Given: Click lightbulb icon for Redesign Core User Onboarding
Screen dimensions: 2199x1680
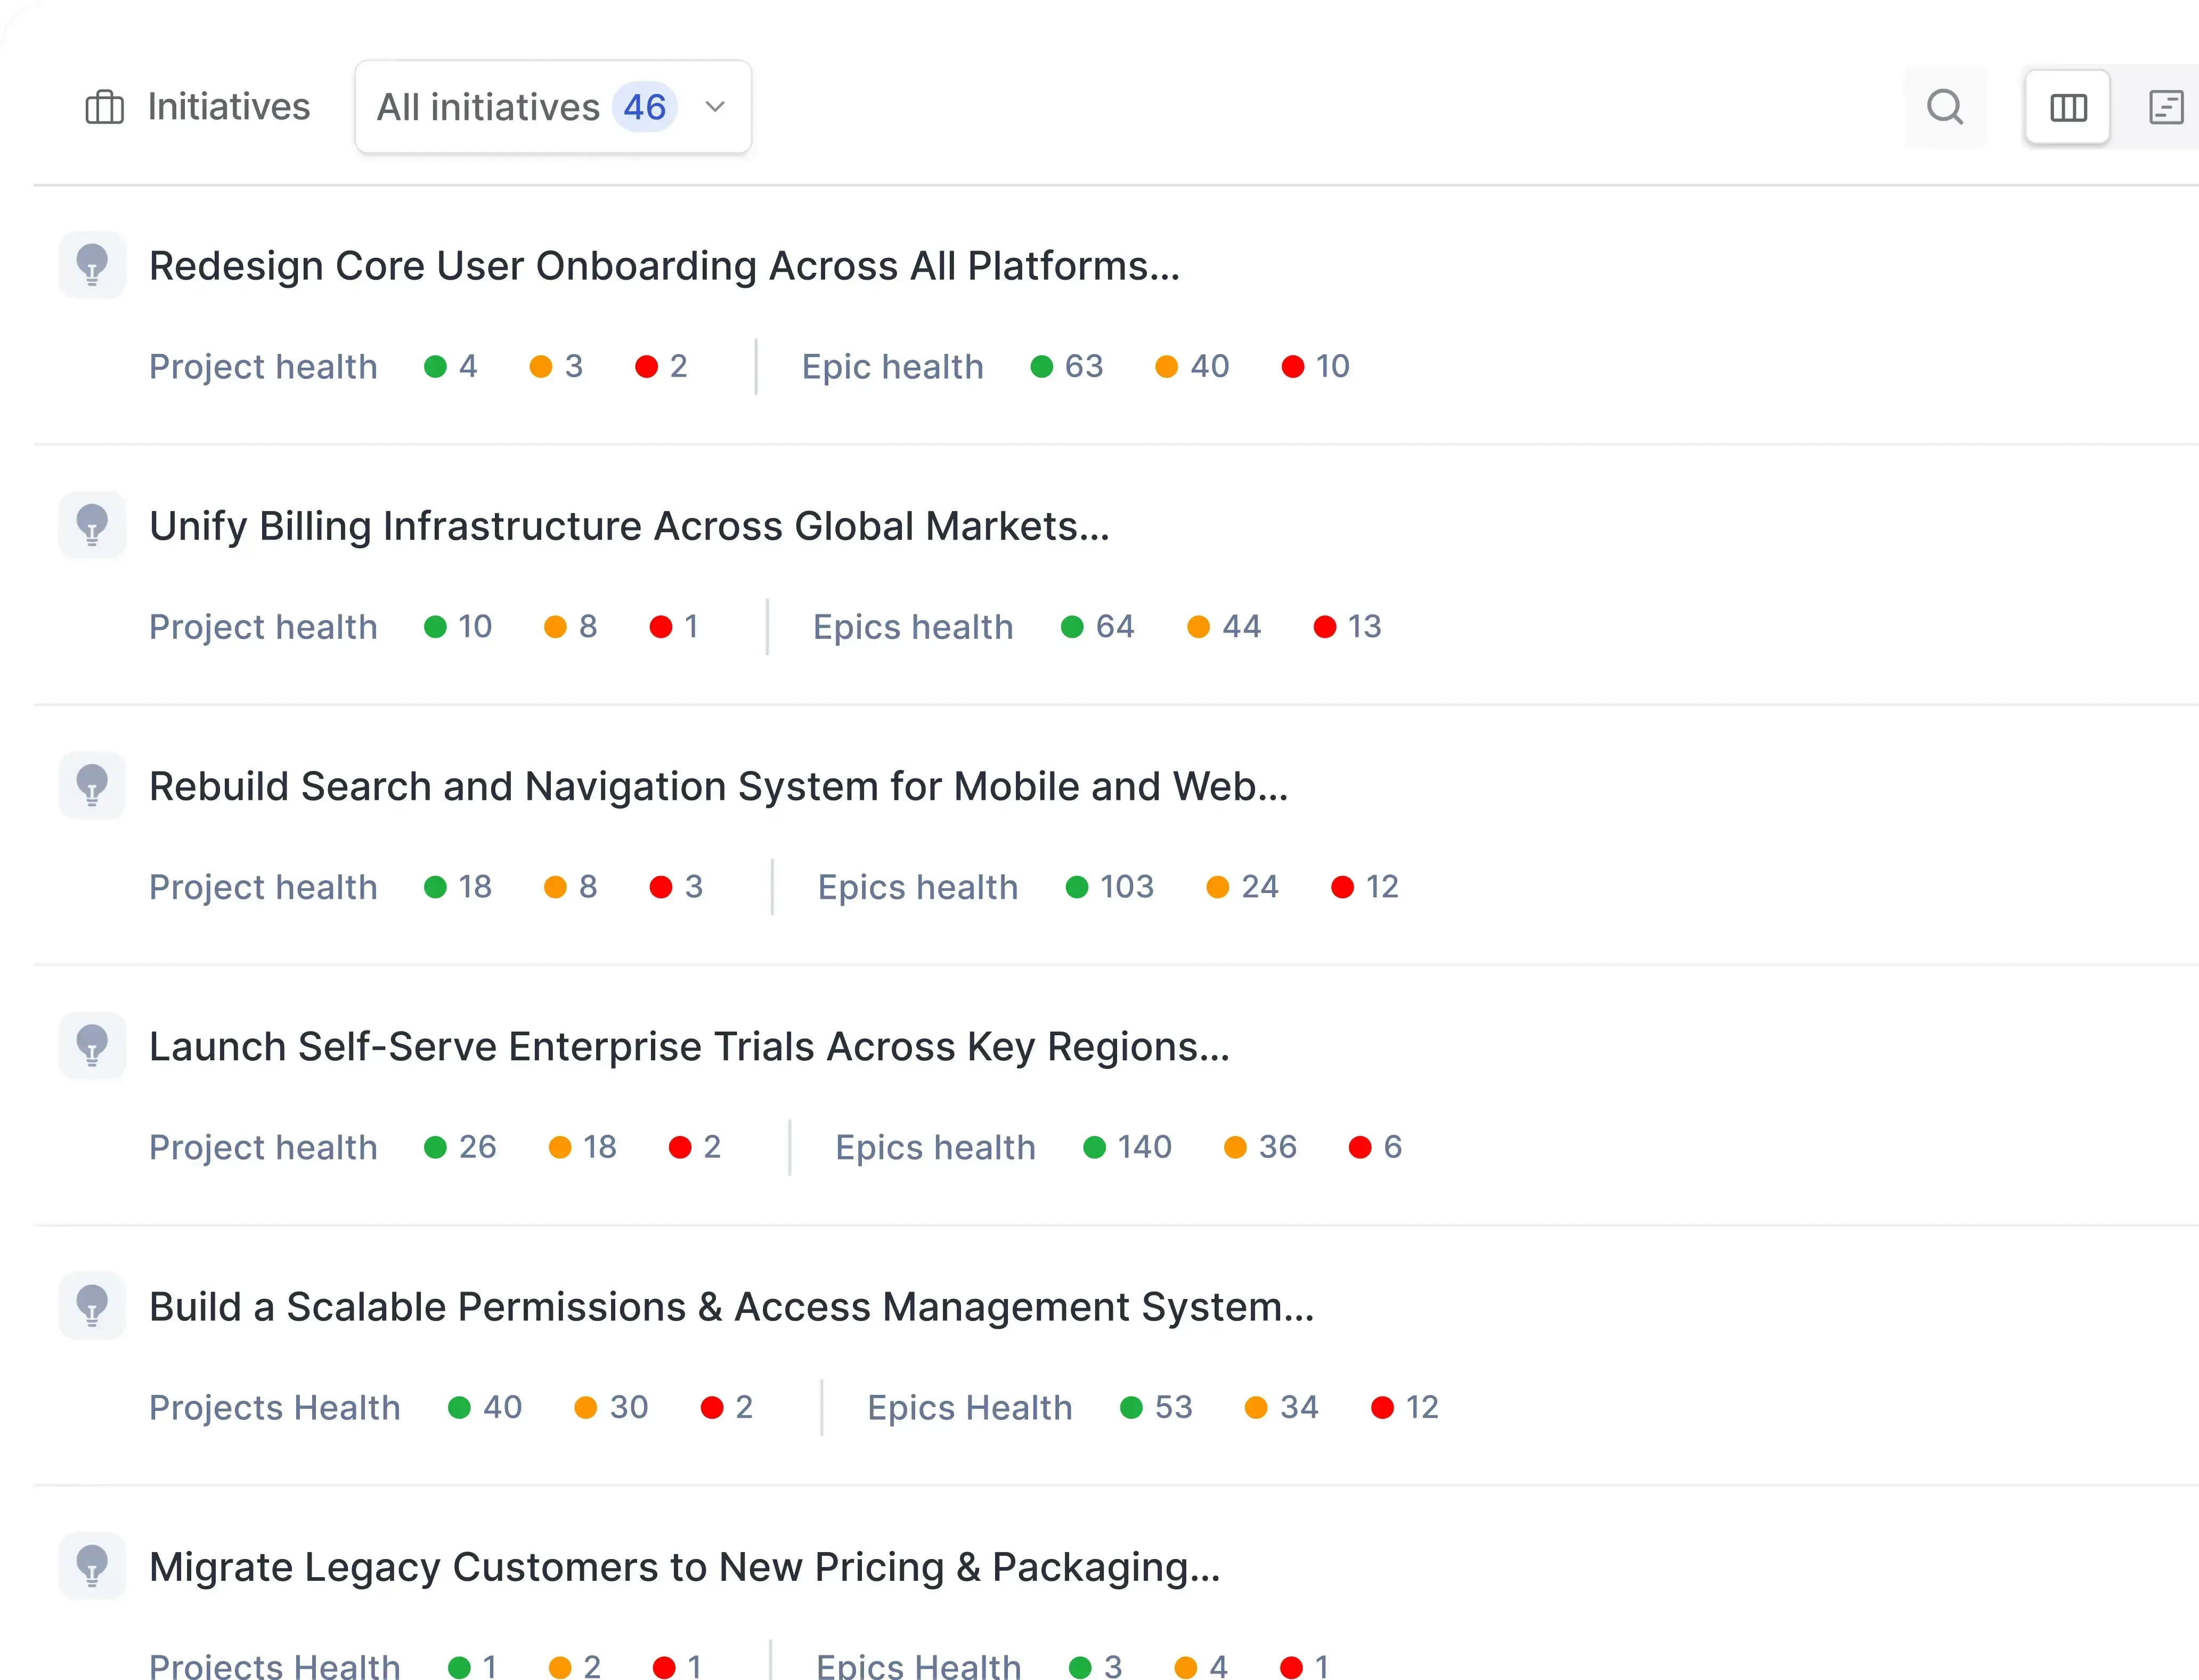Looking at the screenshot, I should coord(92,265).
